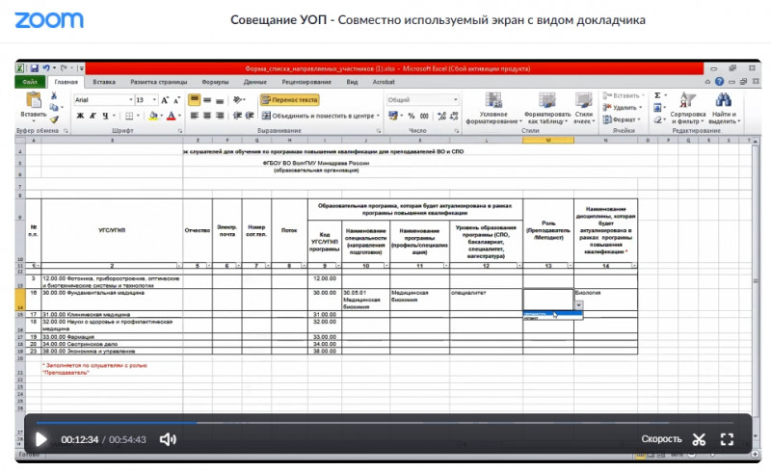
Task: Toggle italic К formatting
Action: click(93, 116)
